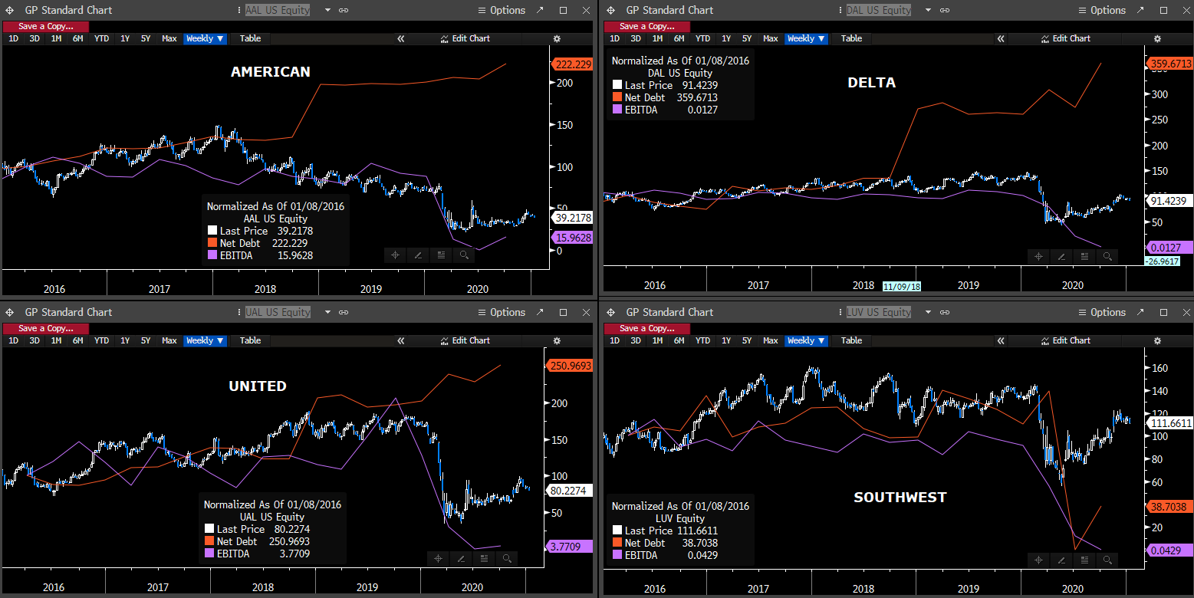The width and height of the screenshot is (1194, 598).
Task: Open chart settings gear in United chart
Action: [557, 340]
